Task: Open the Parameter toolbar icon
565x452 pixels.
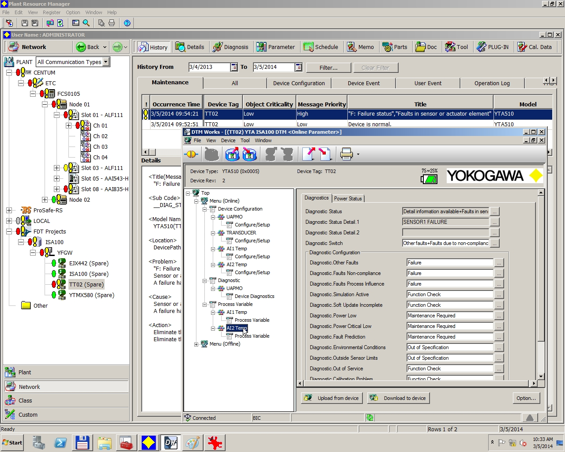Action: pos(276,47)
